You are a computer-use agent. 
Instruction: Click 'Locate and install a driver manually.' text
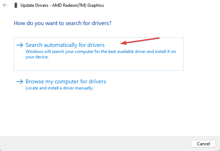pos(59,88)
